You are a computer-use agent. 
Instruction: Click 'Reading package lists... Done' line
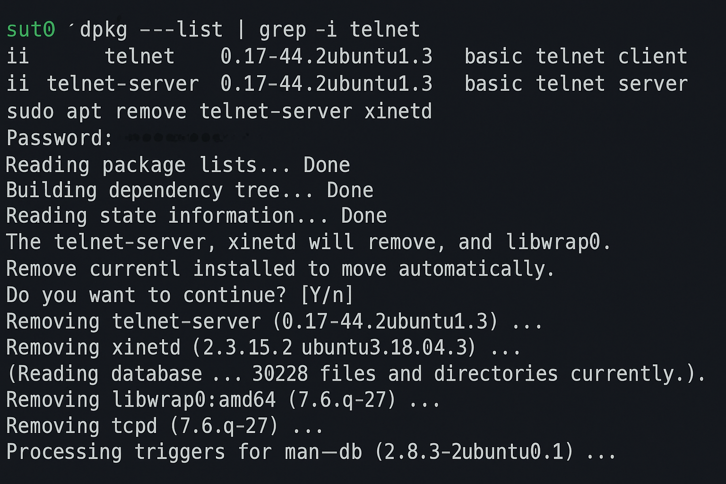point(178,165)
